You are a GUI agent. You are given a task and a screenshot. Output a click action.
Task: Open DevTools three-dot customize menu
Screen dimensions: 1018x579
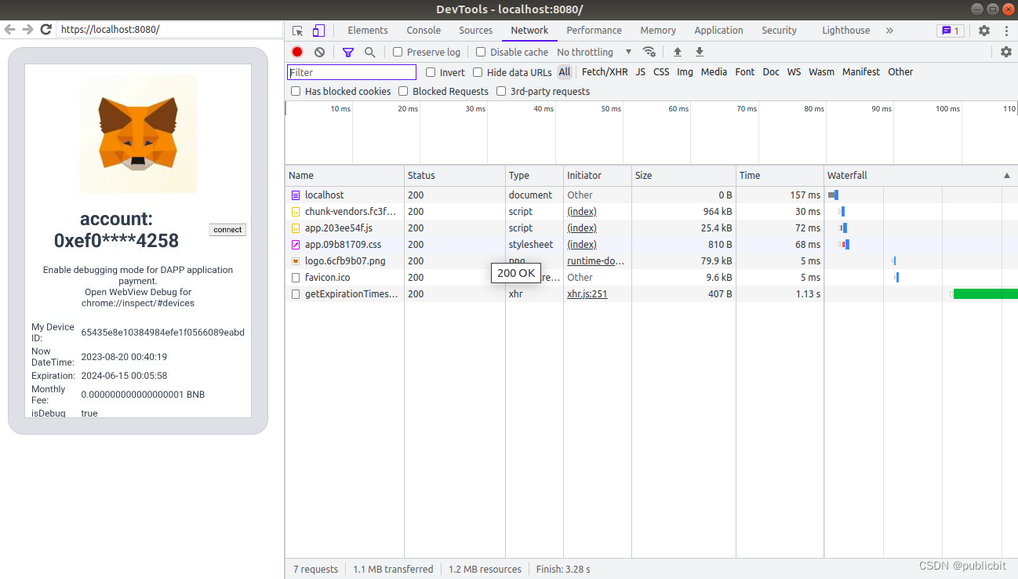tap(1006, 31)
